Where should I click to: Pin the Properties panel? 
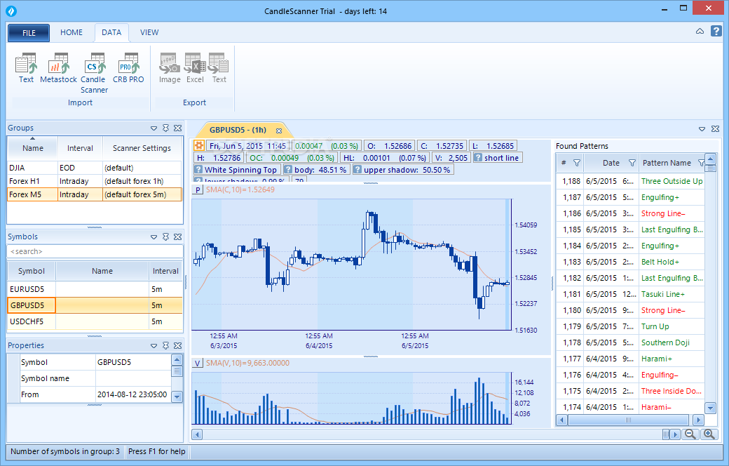(x=165, y=345)
